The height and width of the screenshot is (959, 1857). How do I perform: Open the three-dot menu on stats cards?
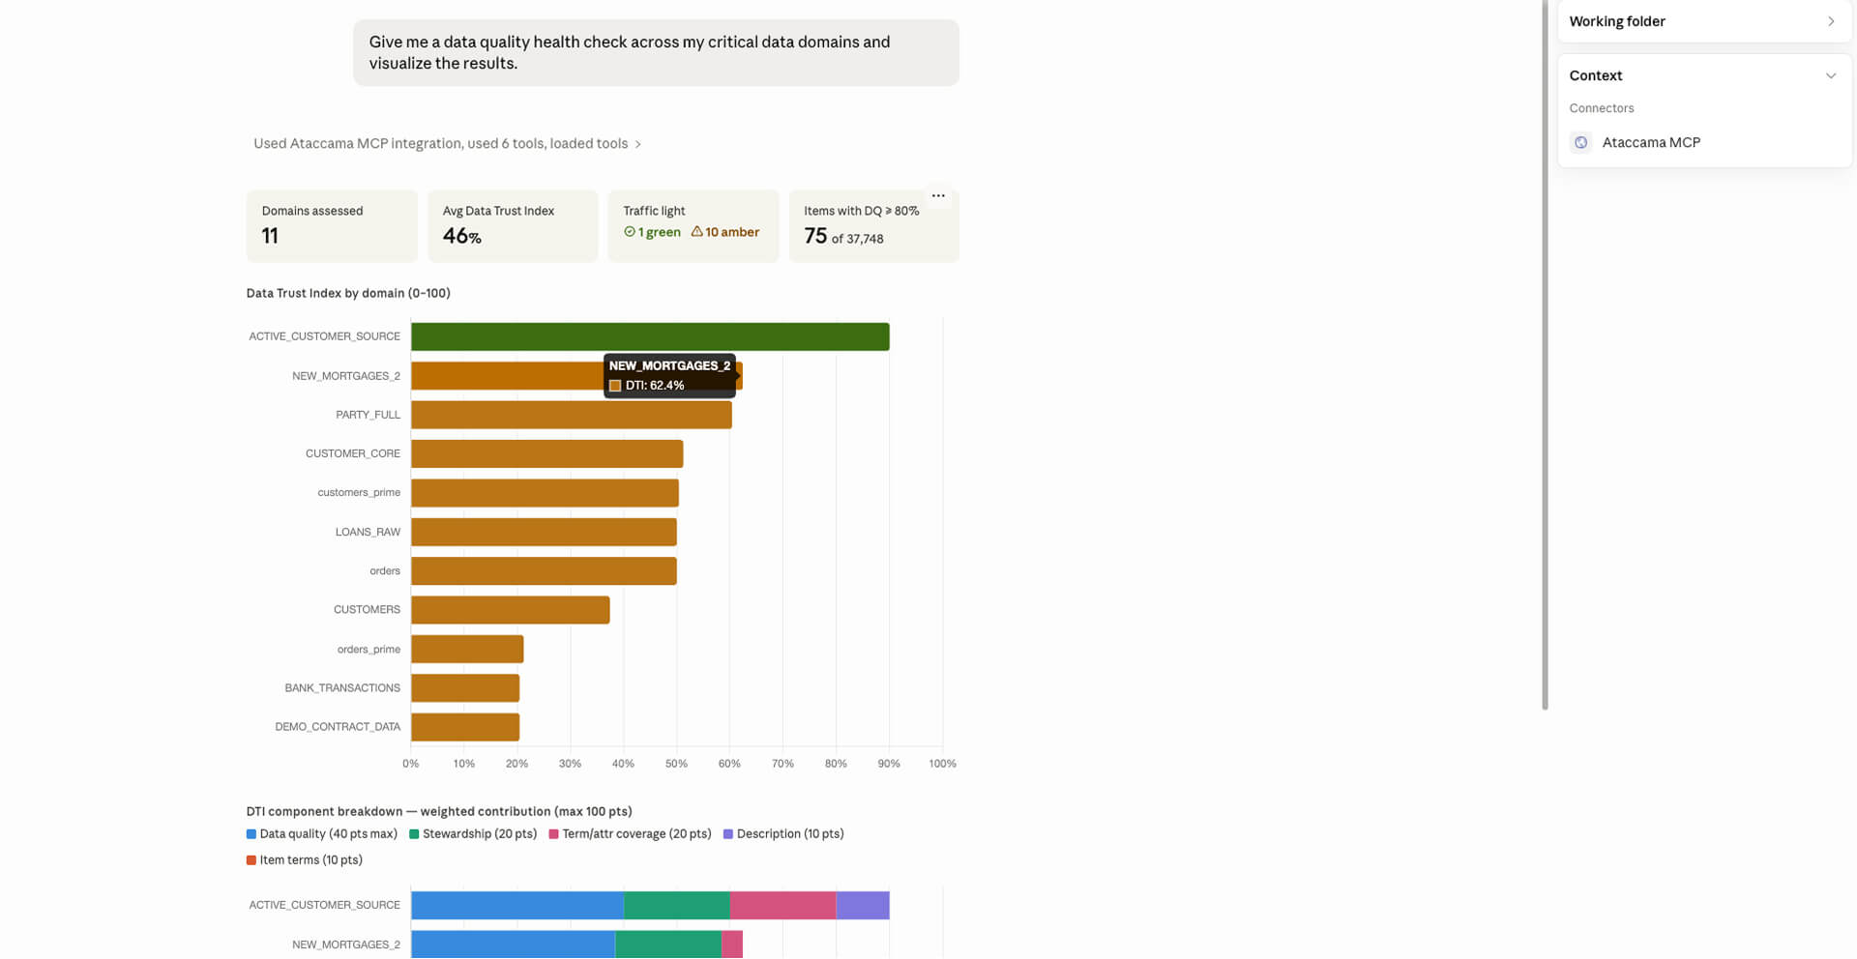938,195
